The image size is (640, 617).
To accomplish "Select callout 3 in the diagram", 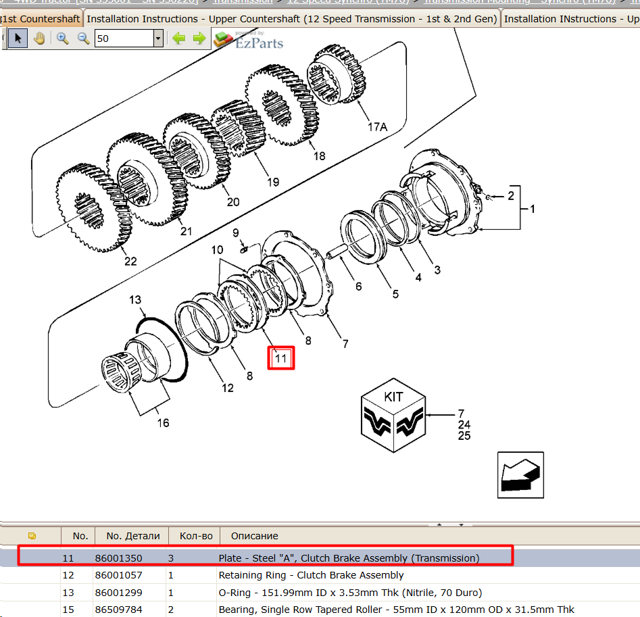I will pyautogui.click(x=437, y=270).
